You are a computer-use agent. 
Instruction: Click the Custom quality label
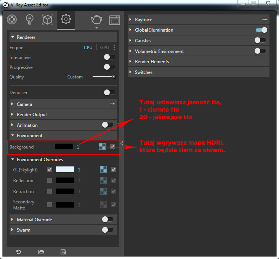(75, 77)
